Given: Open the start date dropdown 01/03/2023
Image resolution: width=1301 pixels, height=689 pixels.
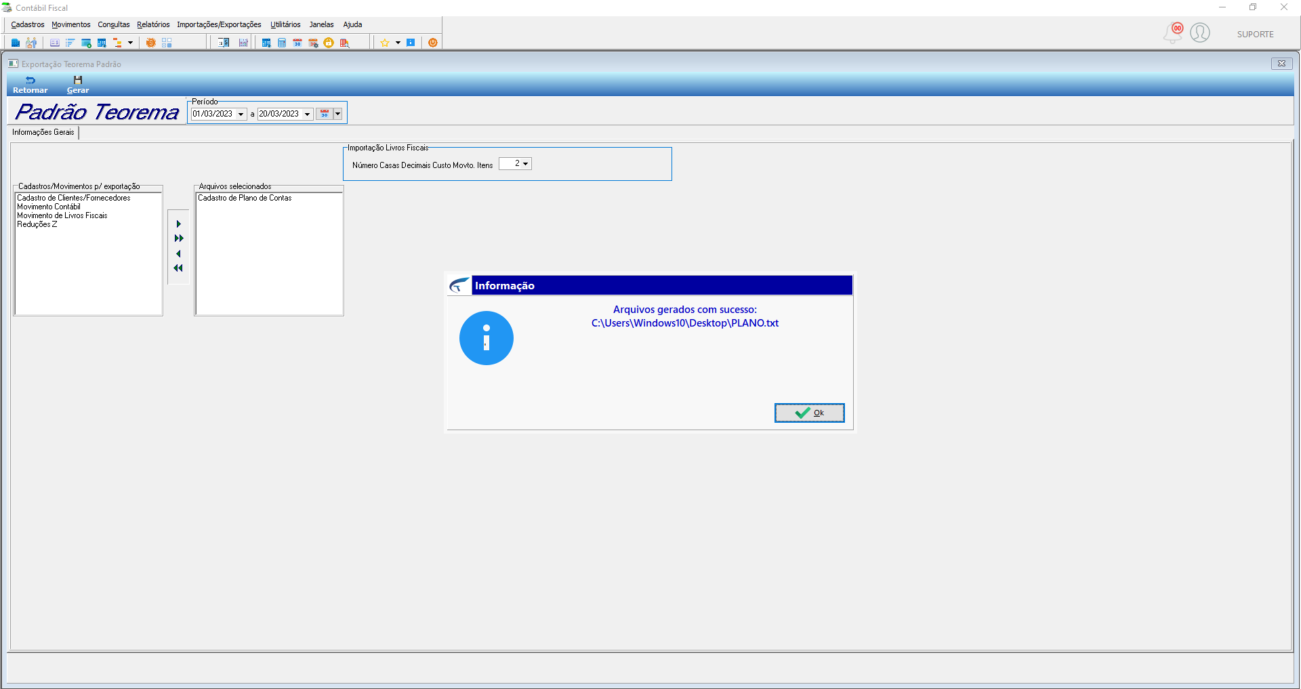Looking at the screenshot, I should click(241, 114).
